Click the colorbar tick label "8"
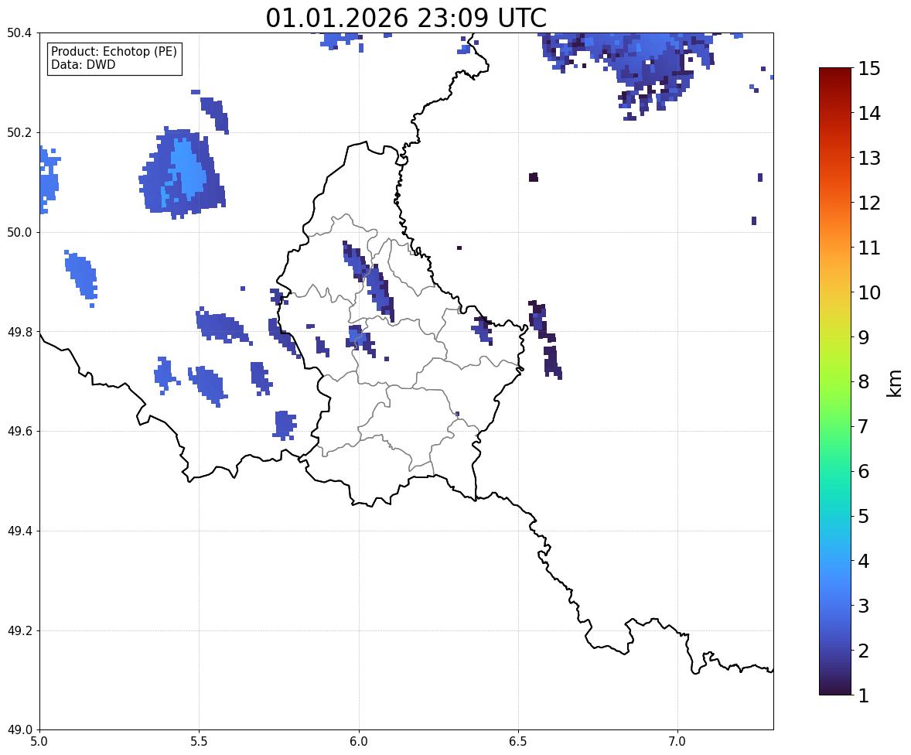Image resolution: width=911 pixels, height=755 pixels. (864, 382)
